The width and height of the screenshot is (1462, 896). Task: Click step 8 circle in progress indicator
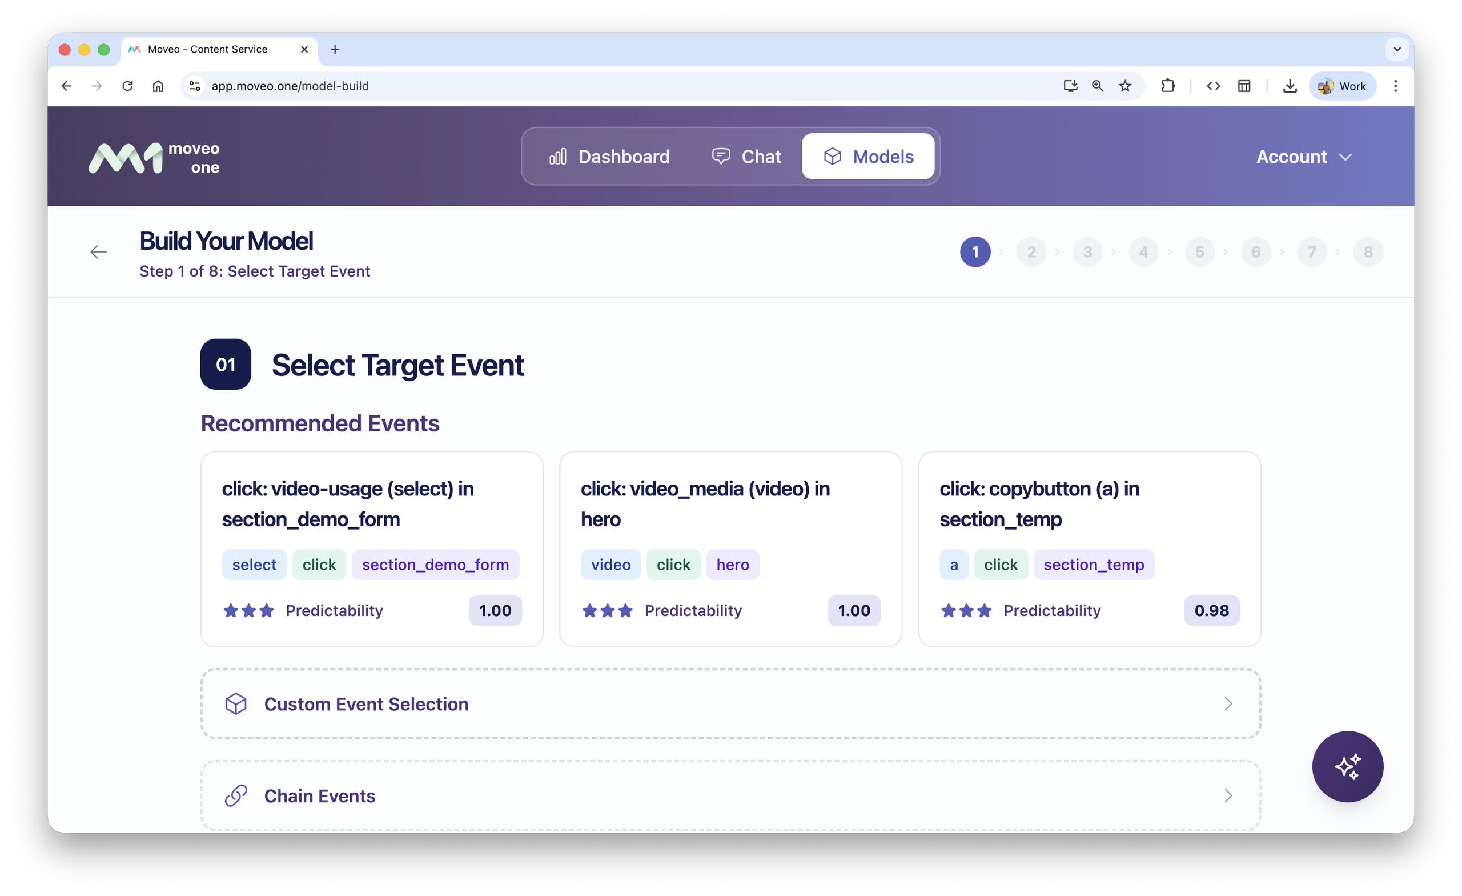[x=1368, y=252]
